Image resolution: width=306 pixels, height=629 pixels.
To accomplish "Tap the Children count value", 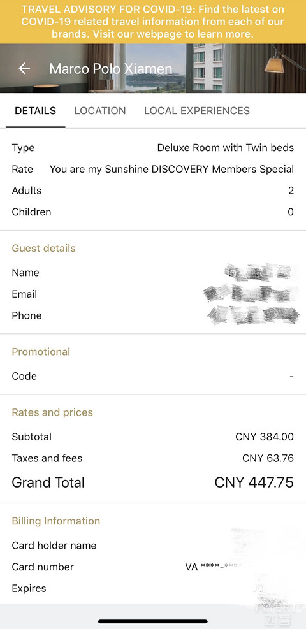I will click(x=291, y=212).
